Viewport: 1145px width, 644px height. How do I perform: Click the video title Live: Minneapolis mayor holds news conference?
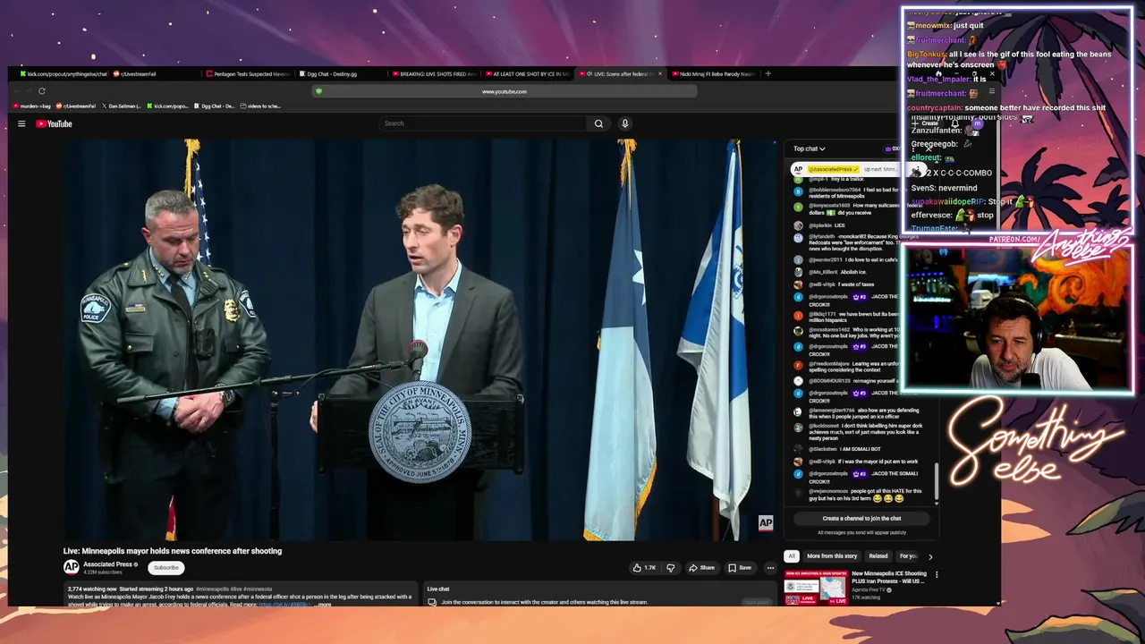(173, 551)
